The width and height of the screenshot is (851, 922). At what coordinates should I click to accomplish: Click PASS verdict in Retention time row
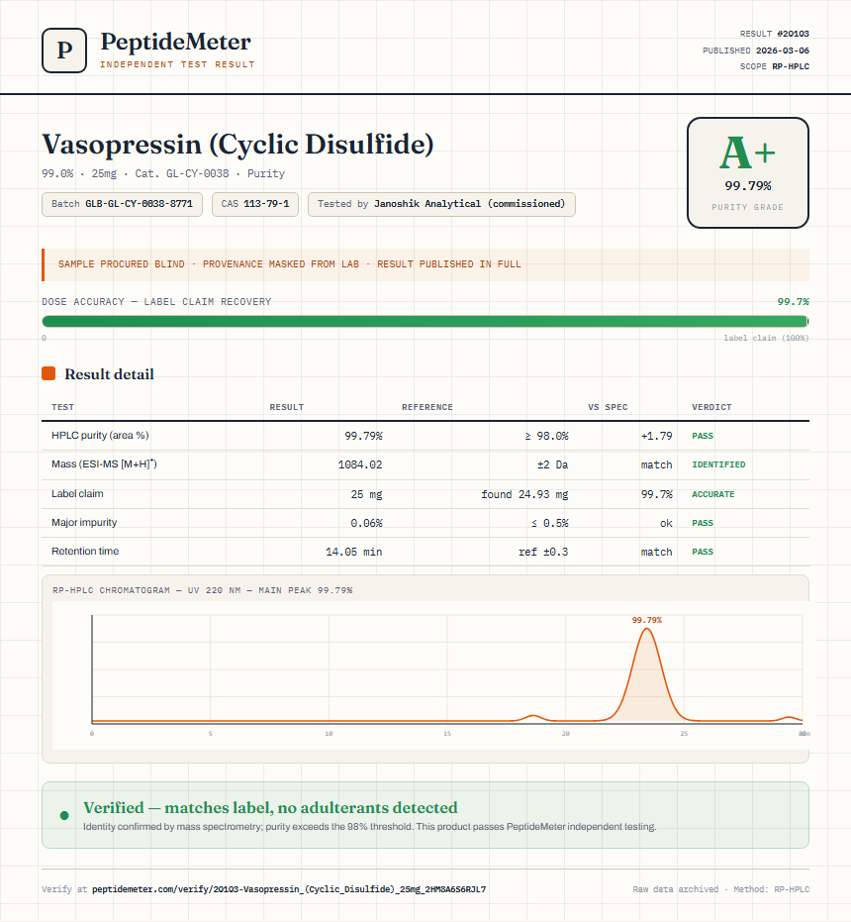pyautogui.click(x=703, y=552)
